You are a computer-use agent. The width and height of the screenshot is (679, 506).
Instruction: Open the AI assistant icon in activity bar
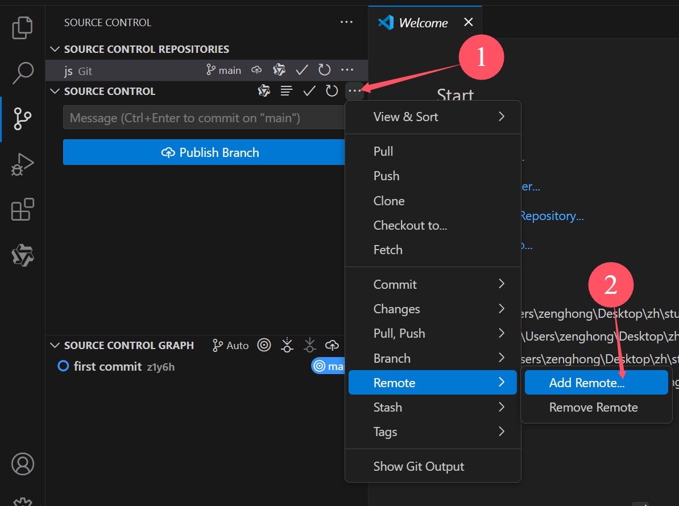pos(23,255)
